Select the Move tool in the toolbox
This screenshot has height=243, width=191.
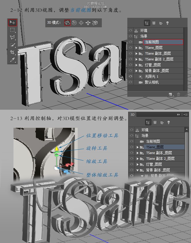(12, 22)
